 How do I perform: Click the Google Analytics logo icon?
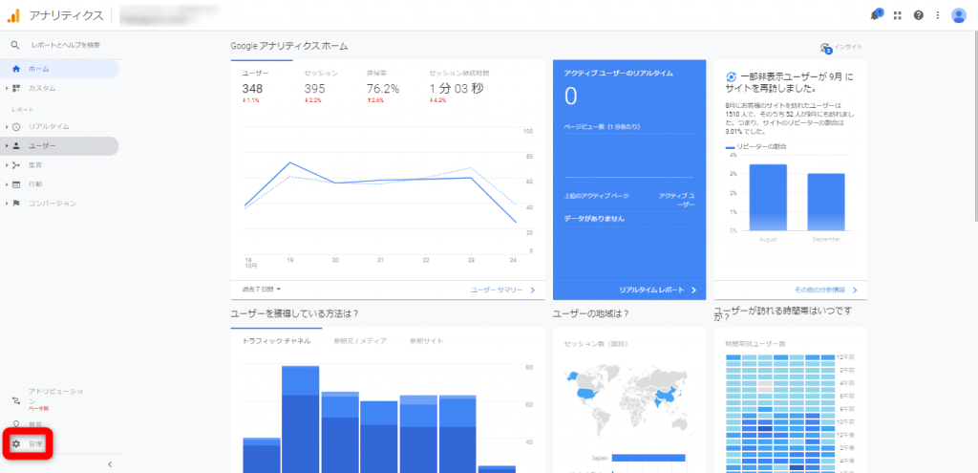point(13,15)
